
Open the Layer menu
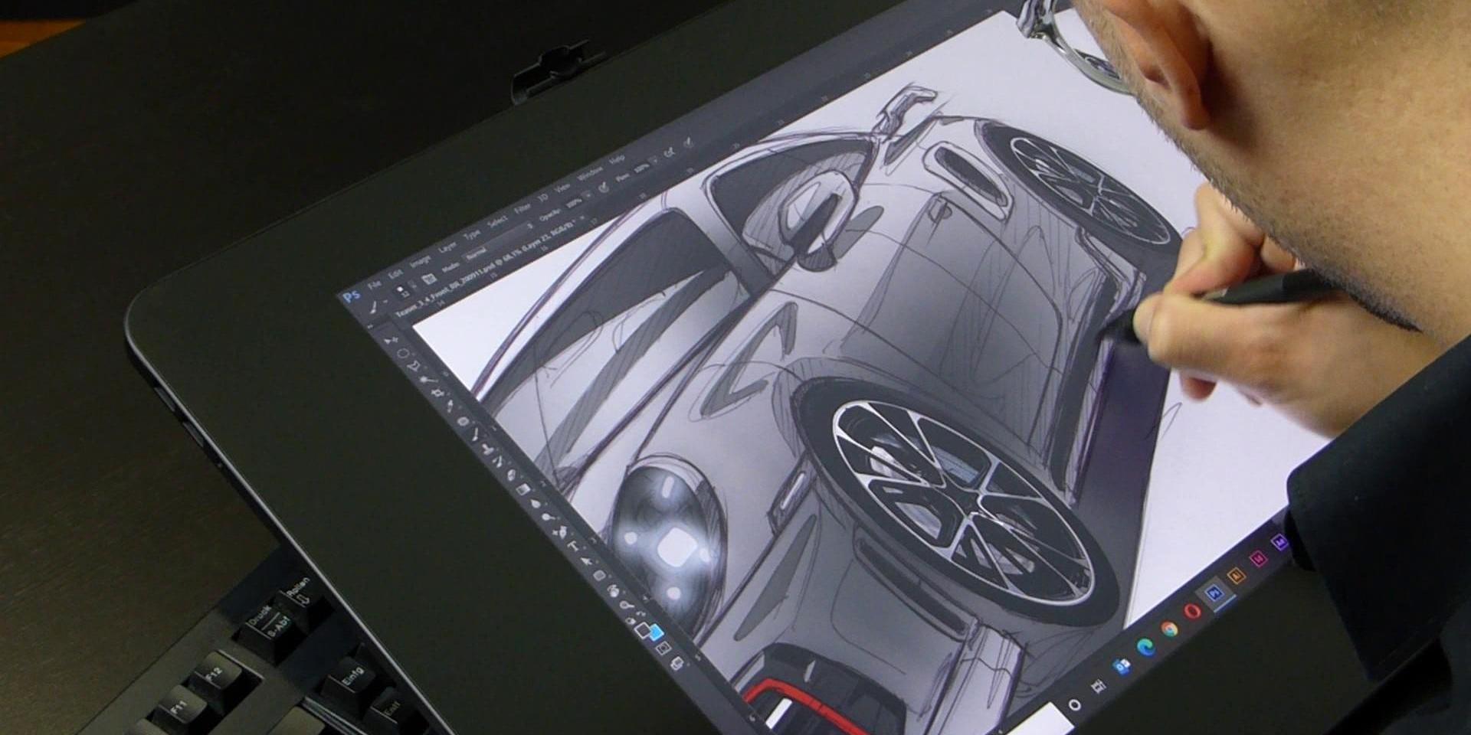[447, 247]
